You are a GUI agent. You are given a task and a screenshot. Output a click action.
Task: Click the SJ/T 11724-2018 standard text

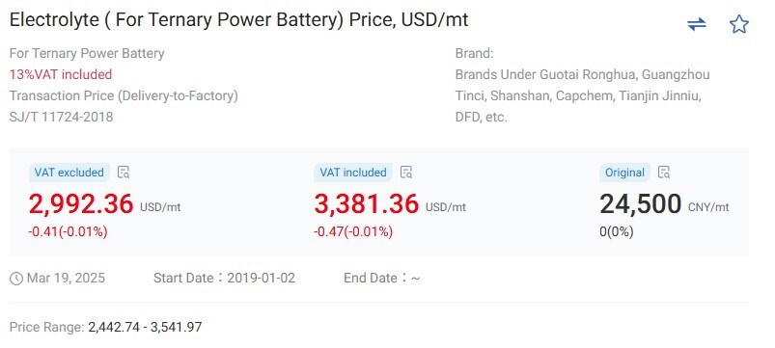(x=62, y=117)
